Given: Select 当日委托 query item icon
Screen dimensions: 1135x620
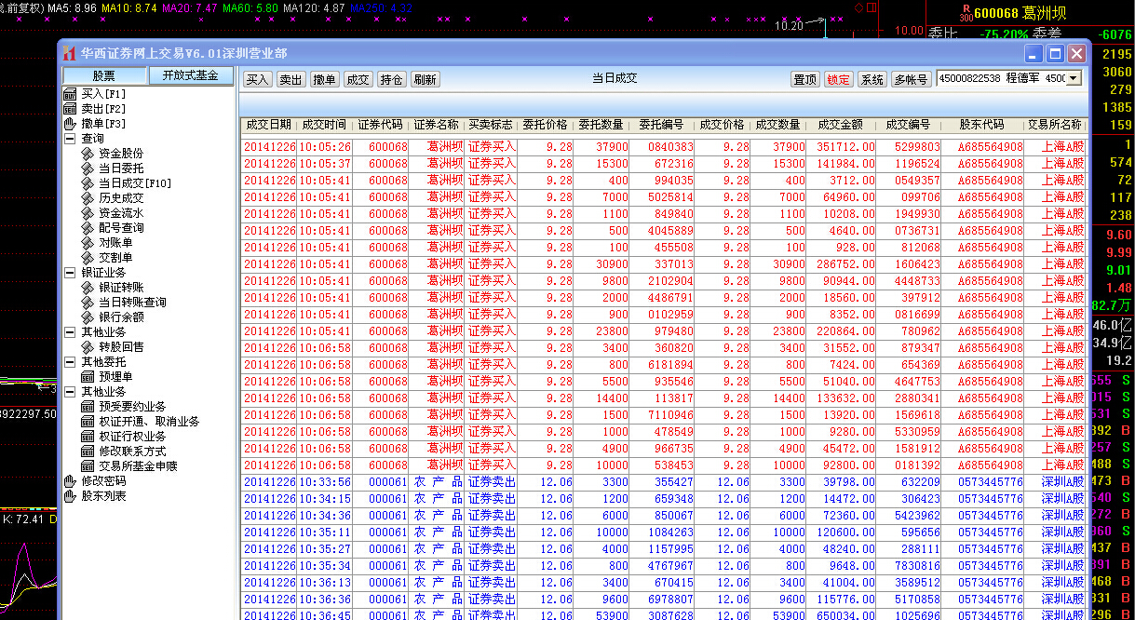Looking at the screenshot, I should (88, 168).
